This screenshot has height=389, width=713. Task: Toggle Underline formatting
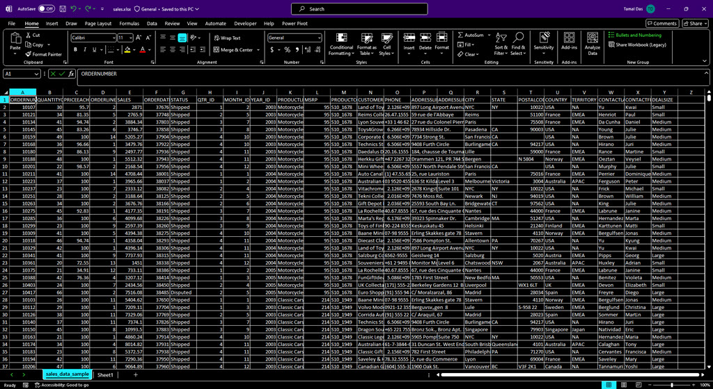click(95, 50)
